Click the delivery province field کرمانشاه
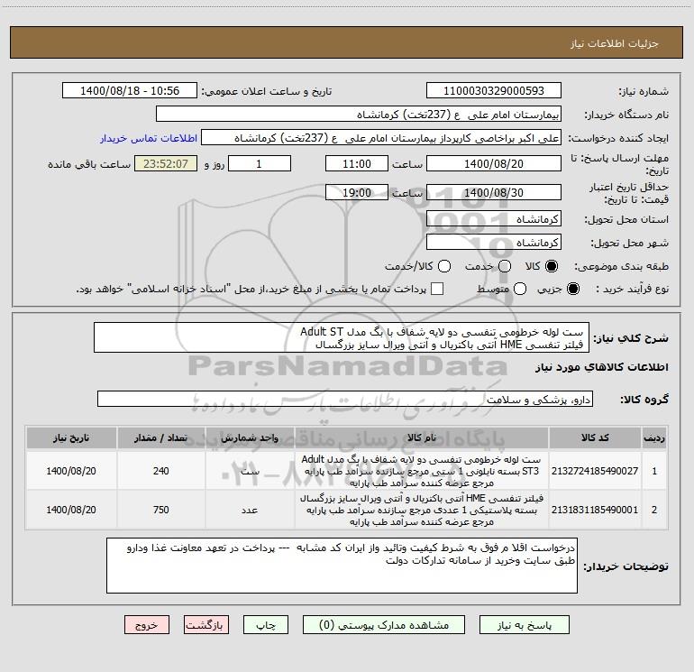The width and height of the screenshot is (694, 672). pos(494,219)
